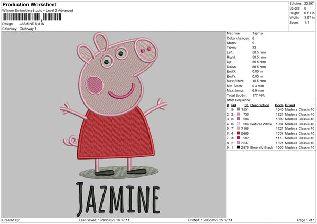Click the "Description" column header
The image size is (317, 224).
pos(260,105)
